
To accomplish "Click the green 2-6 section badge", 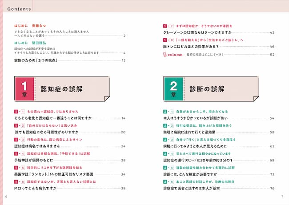I will coord(169,181).
